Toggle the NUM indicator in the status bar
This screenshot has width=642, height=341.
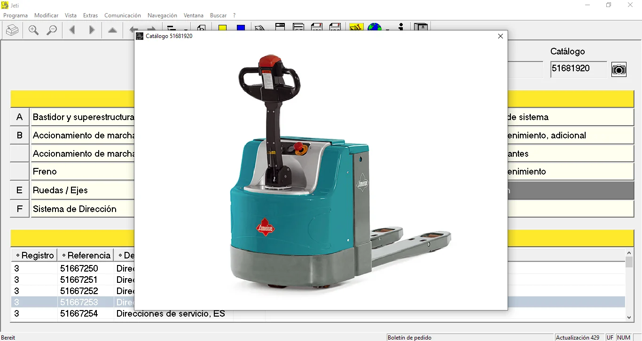[623, 337]
